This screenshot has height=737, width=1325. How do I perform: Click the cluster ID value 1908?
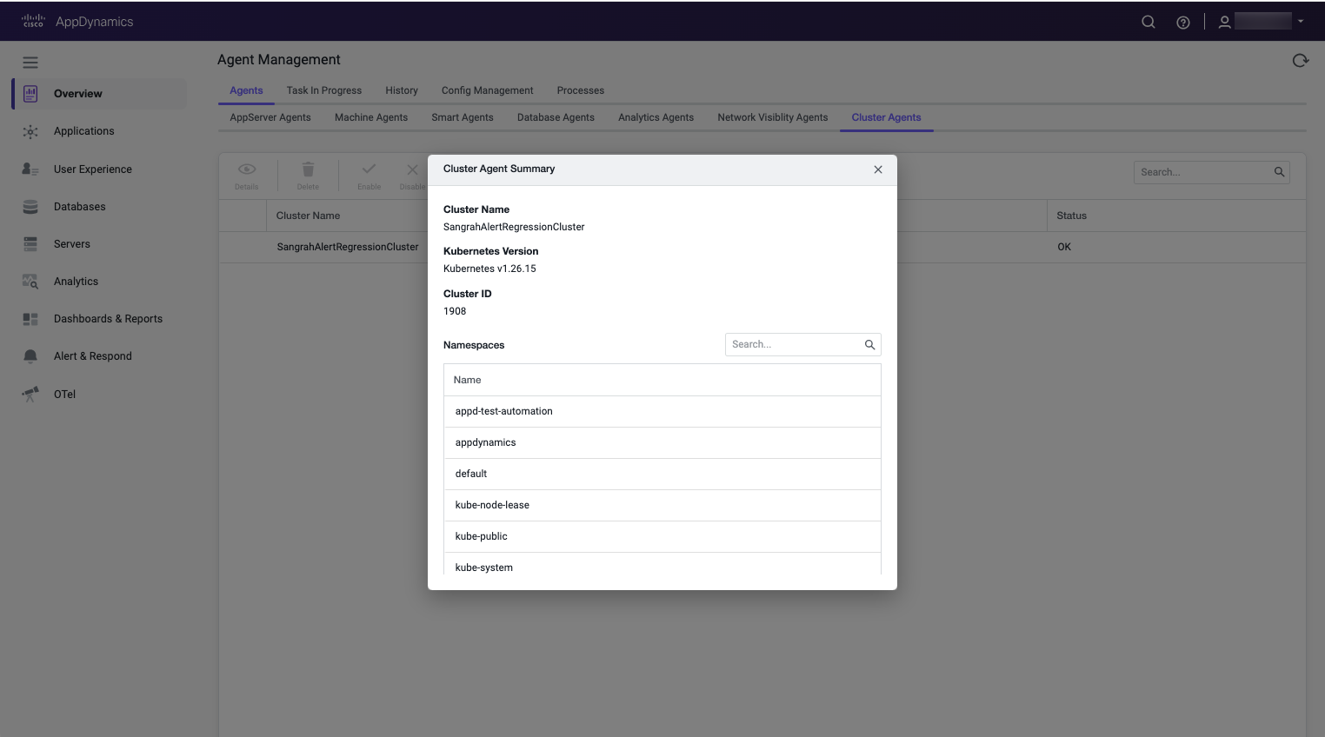click(455, 311)
